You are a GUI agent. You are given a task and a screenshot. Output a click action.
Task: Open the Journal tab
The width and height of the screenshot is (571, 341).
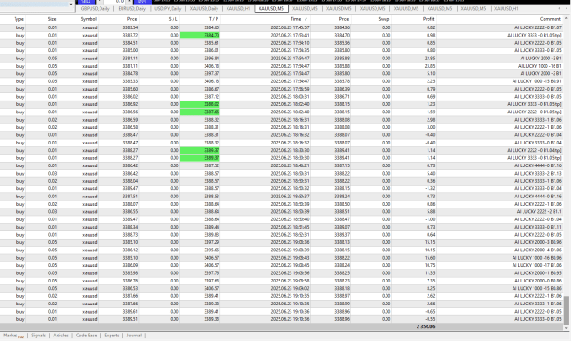(134, 336)
